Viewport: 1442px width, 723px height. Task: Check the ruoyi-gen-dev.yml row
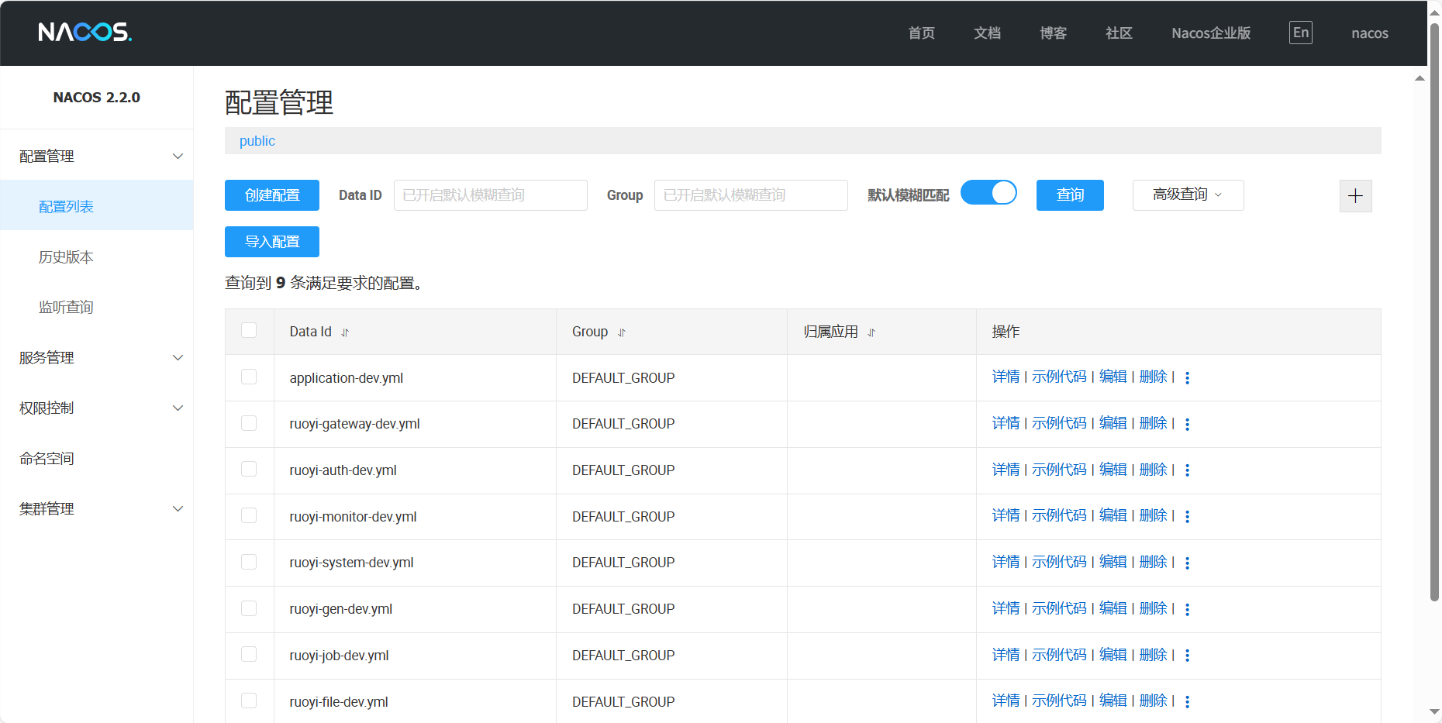pyautogui.click(x=249, y=608)
